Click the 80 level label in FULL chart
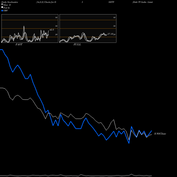 tap(114, 17)
